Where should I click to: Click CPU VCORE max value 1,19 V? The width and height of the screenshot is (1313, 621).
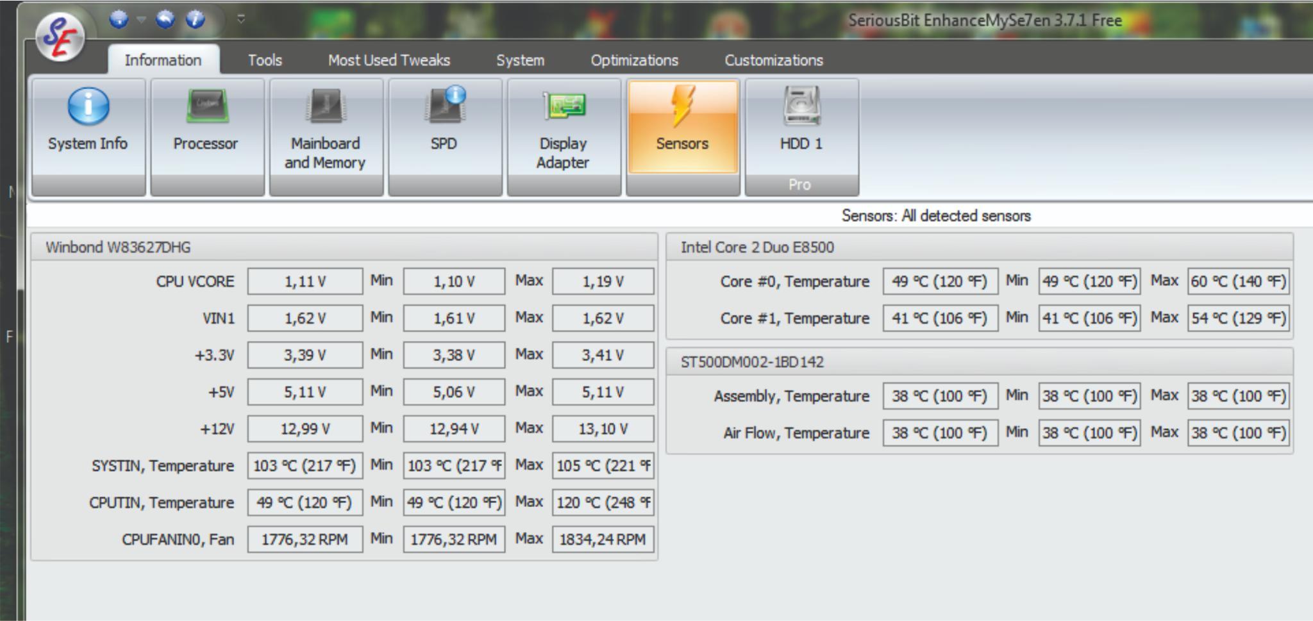click(603, 281)
